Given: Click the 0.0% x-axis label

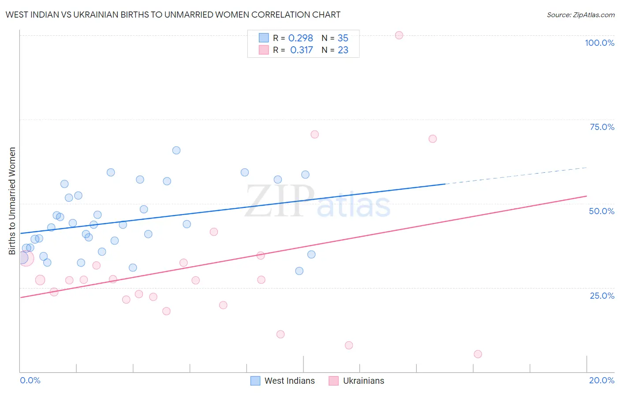Looking at the screenshot, I should (30, 380).
